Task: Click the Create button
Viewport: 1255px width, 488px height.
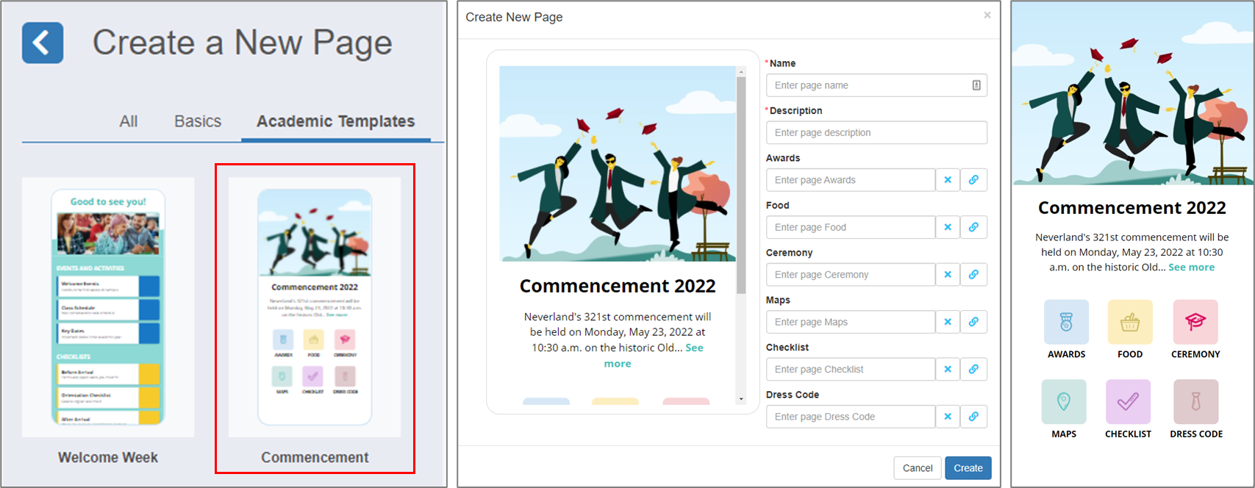Action: pyautogui.click(x=968, y=468)
